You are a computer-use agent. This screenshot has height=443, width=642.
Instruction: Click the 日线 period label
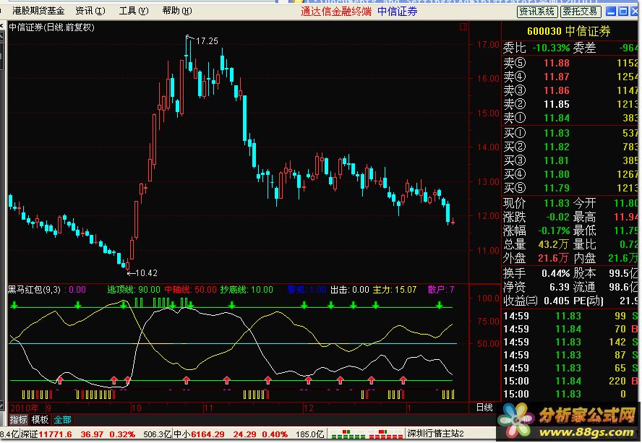point(484,408)
